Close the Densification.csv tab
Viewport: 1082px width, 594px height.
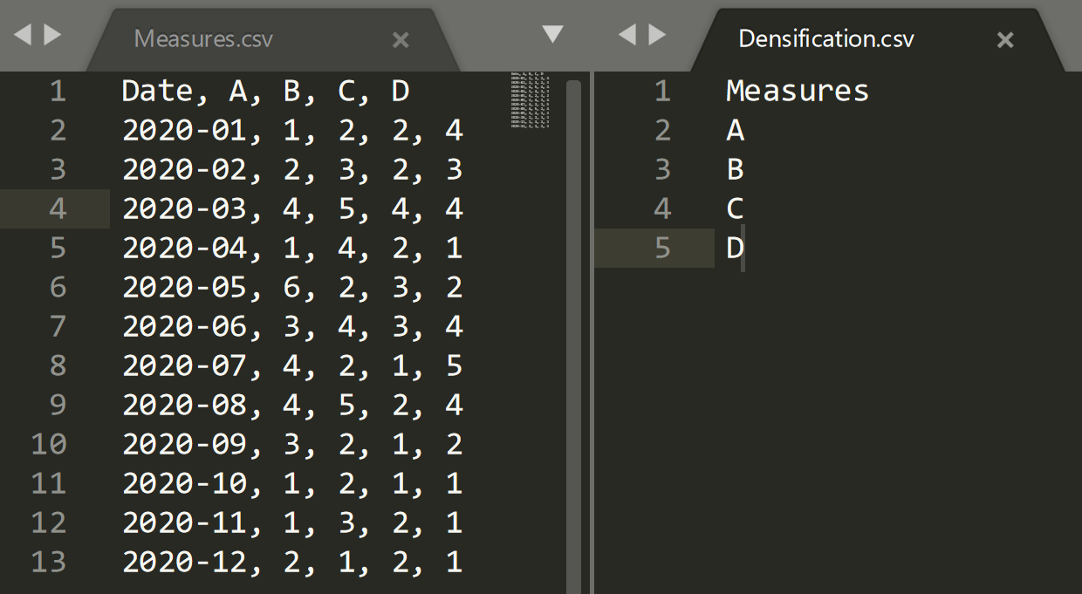[1005, 39]
